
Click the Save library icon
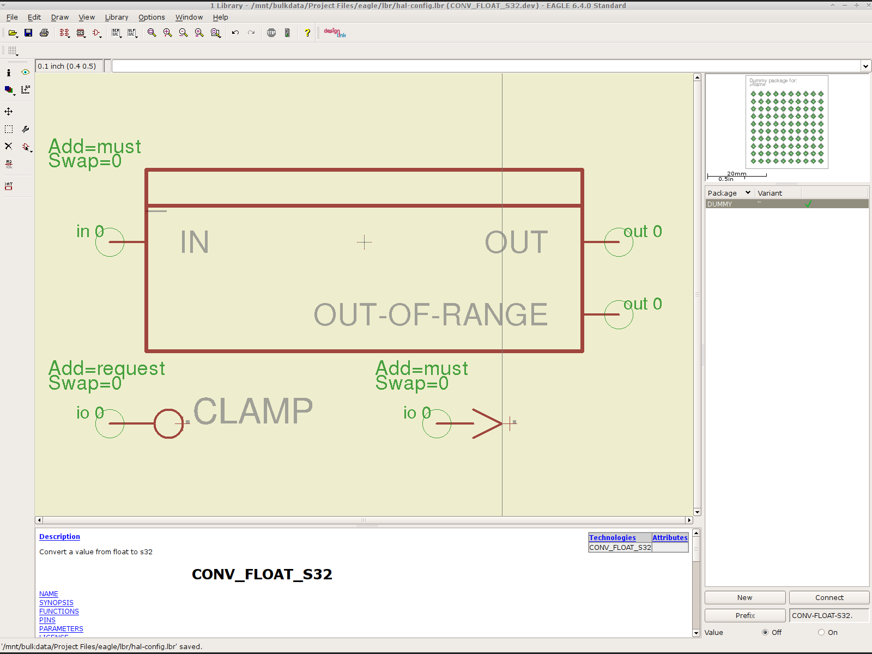click(28, 33)
